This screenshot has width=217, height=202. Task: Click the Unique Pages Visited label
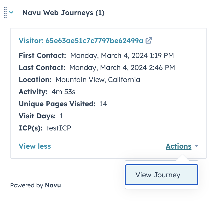pyautogui.click(x=57, y=104)
